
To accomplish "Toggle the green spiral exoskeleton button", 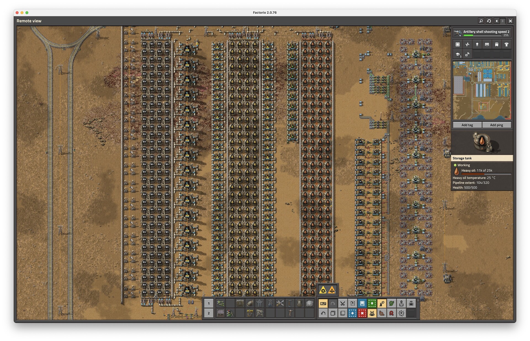I will pyautogui.click(x=392, y=304).
